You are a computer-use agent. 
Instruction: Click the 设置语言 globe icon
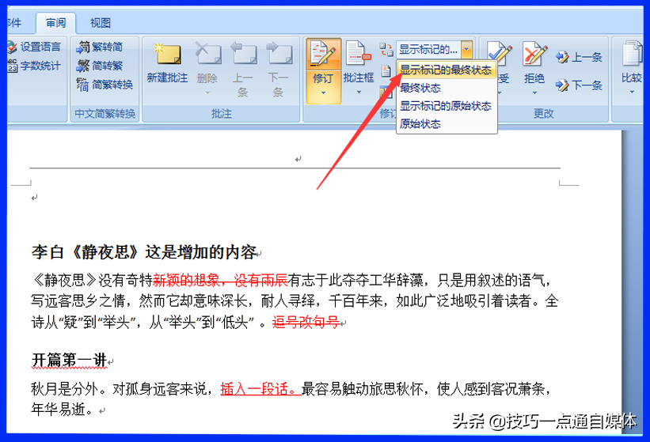12,47
